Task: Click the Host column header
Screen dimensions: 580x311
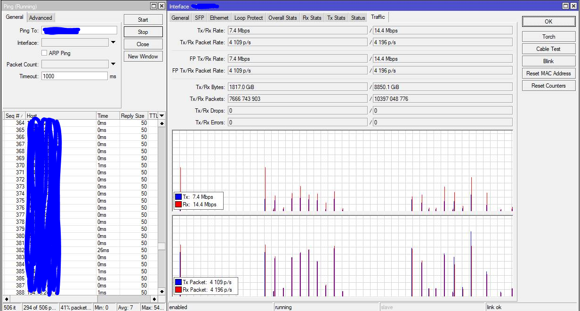Action: (x=60, y=115)
